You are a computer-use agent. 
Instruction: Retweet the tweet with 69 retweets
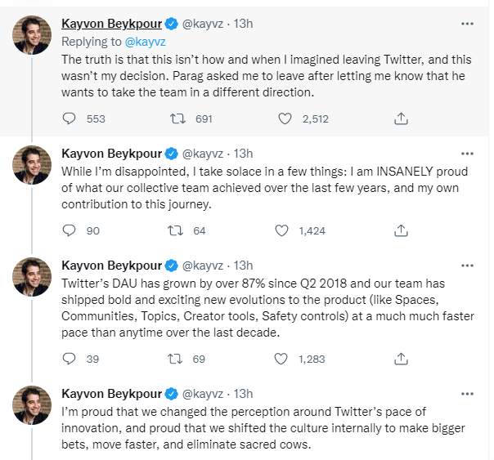click(x=175, y=359)
